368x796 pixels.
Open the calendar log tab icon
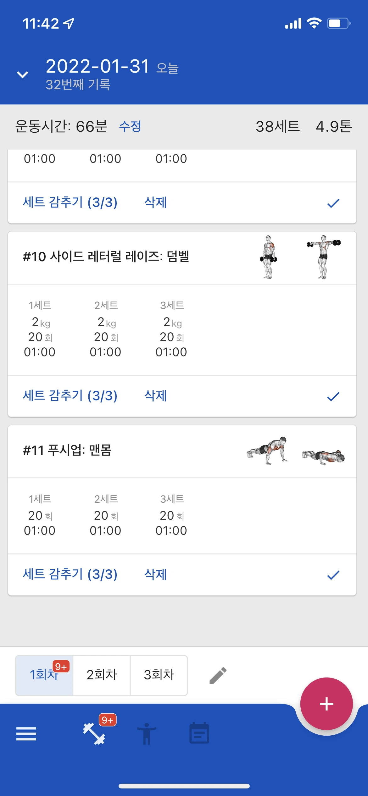199,733
